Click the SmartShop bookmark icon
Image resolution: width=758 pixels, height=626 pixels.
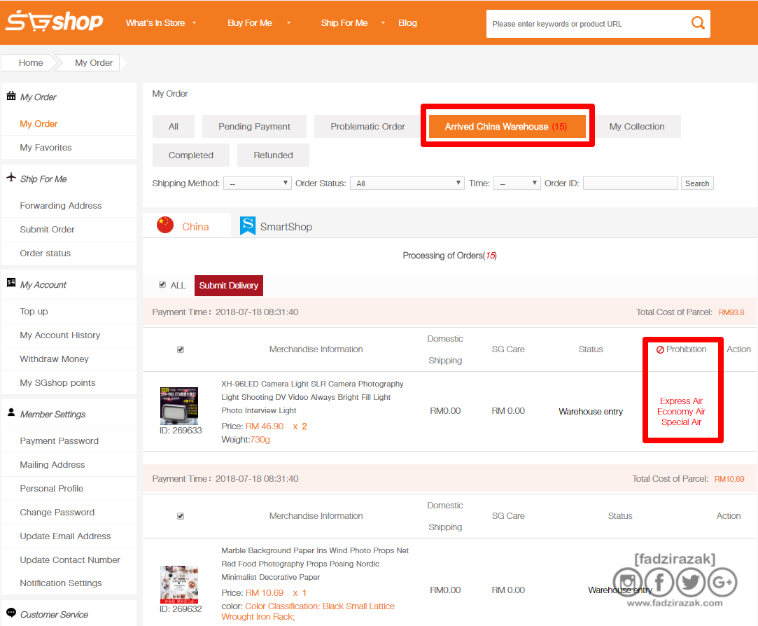click(248, 226)
